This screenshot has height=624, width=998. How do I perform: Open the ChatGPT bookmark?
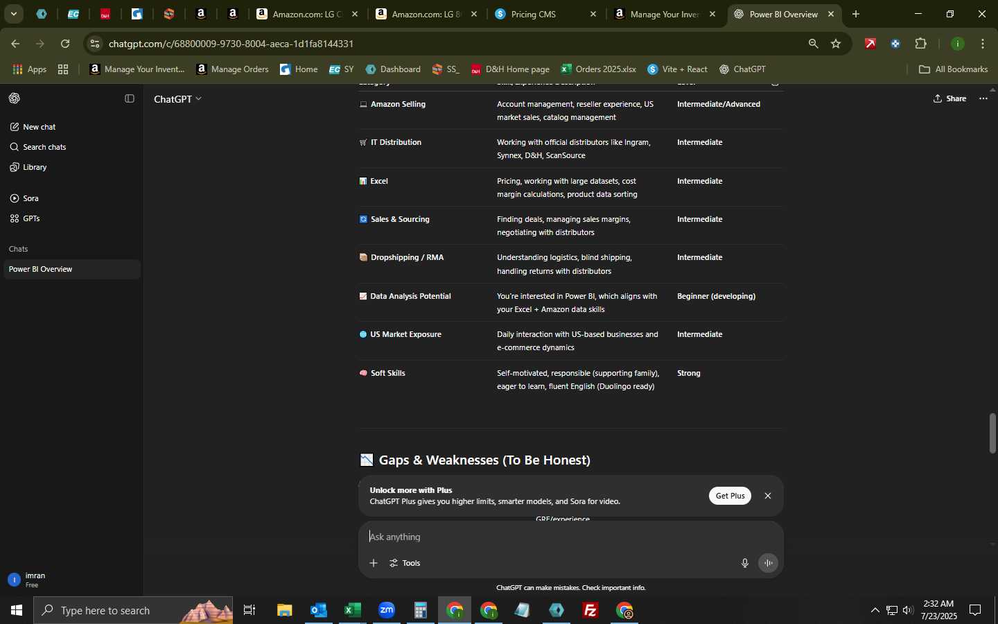(x=743, y=69)
